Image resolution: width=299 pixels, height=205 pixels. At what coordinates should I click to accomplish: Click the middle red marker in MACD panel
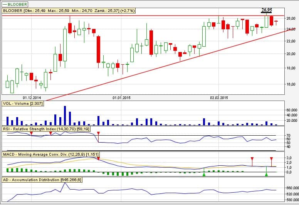coord(252,159)
